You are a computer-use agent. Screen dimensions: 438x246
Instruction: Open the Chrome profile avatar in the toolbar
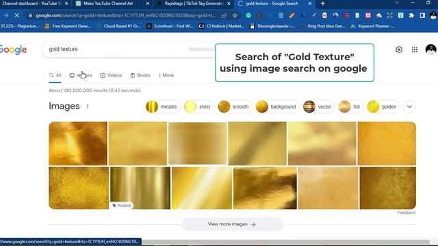[x=433, y=15]
